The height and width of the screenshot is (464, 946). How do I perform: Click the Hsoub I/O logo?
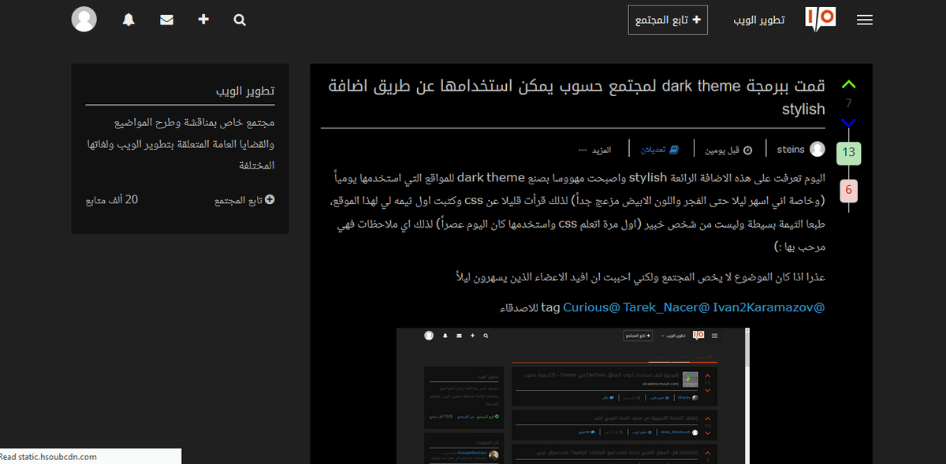(x=821, y=19)
